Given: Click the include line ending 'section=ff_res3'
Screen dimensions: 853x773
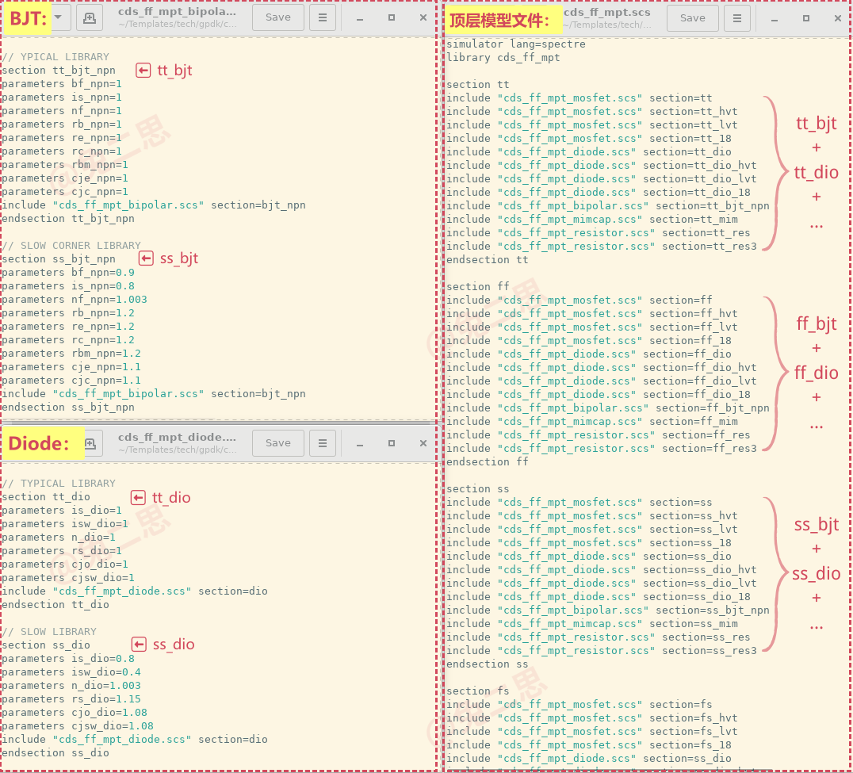Looking at the screenshot, I should coord(602,448).
